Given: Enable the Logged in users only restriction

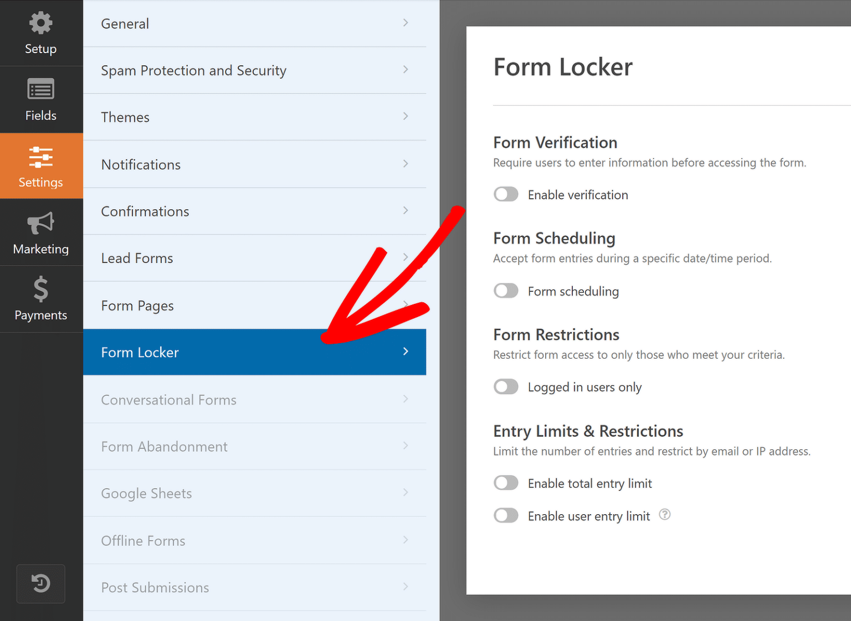Looking at the screenshot, I should pyautogui.click(x=505, y=386).
